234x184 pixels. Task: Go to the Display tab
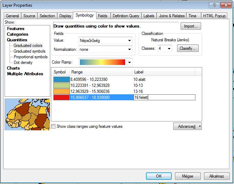65,16
